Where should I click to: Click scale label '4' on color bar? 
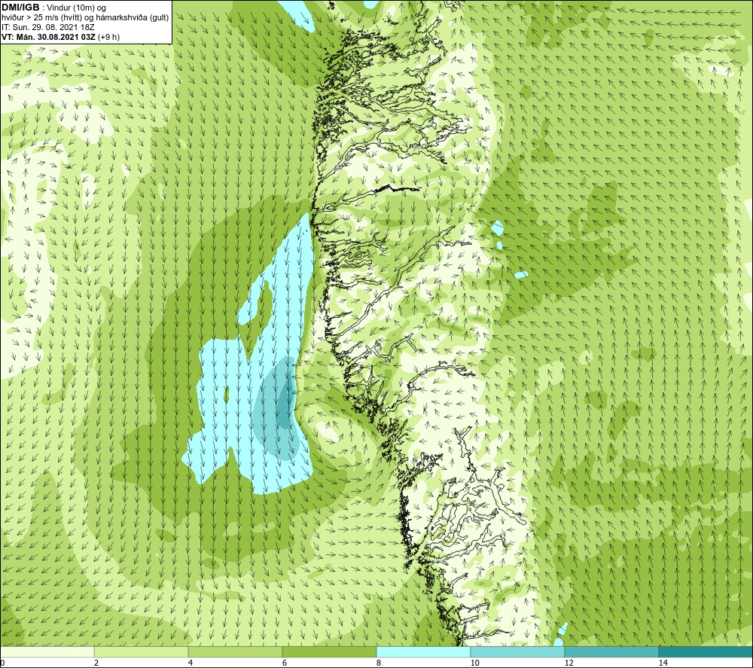(191, 663)
